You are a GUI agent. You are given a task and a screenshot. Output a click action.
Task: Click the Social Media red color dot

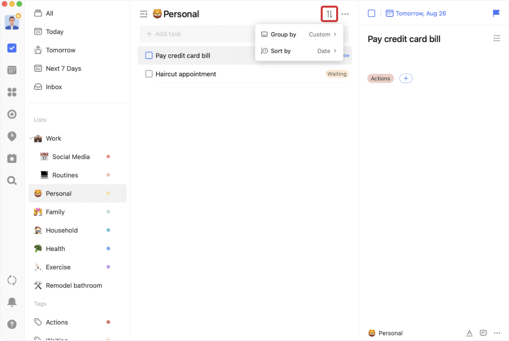coord(108,157)
